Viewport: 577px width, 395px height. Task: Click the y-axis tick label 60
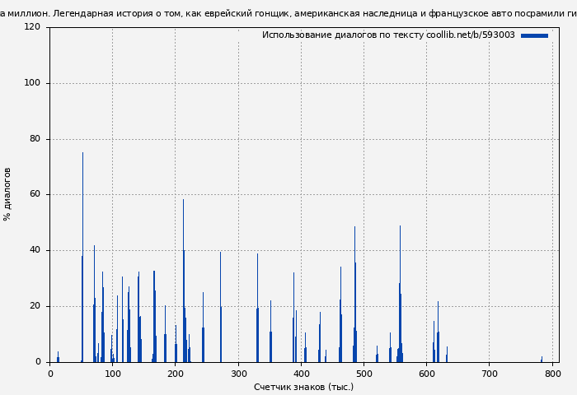coord(35,195)
